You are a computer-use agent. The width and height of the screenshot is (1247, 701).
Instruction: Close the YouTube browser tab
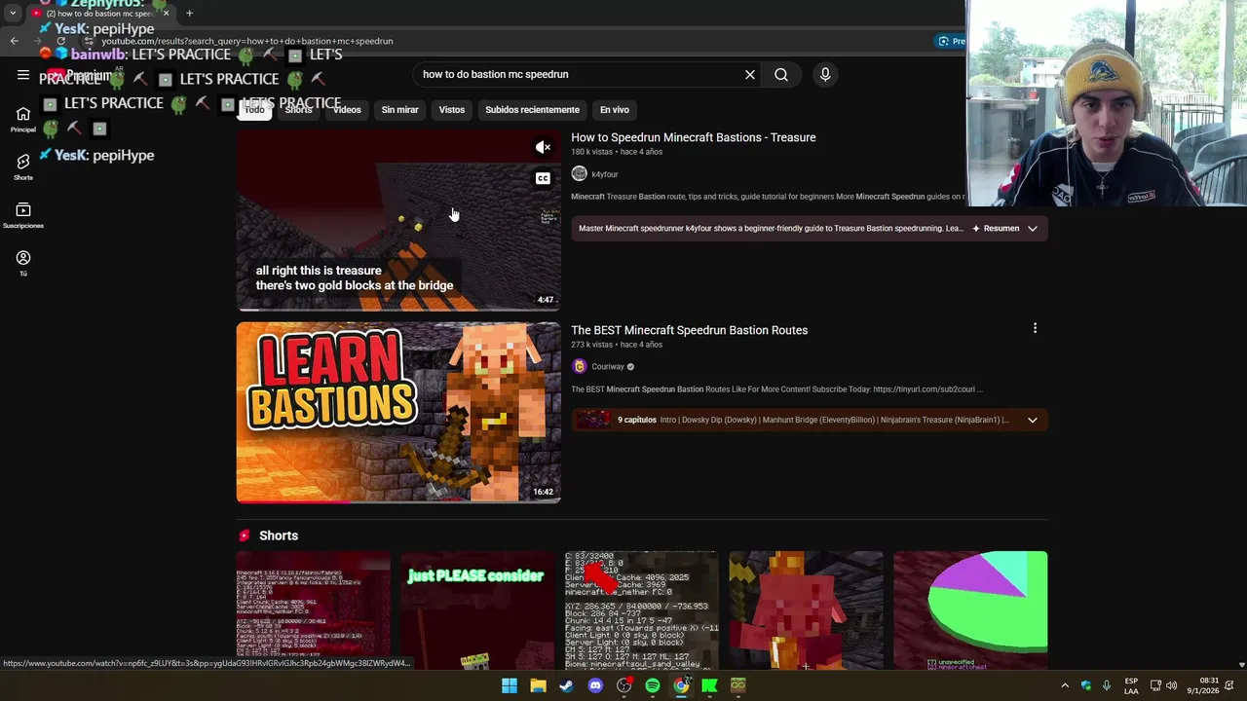[x=166, y=14]
